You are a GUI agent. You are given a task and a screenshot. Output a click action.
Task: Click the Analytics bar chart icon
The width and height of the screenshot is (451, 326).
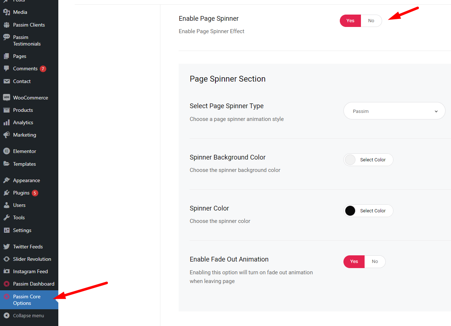click(x=6, y=122)
